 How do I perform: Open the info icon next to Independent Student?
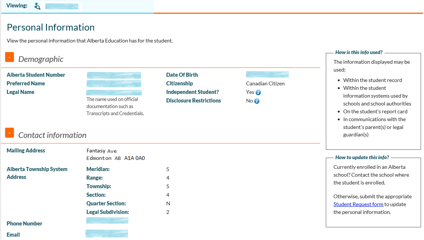click(x=258, y=92)
